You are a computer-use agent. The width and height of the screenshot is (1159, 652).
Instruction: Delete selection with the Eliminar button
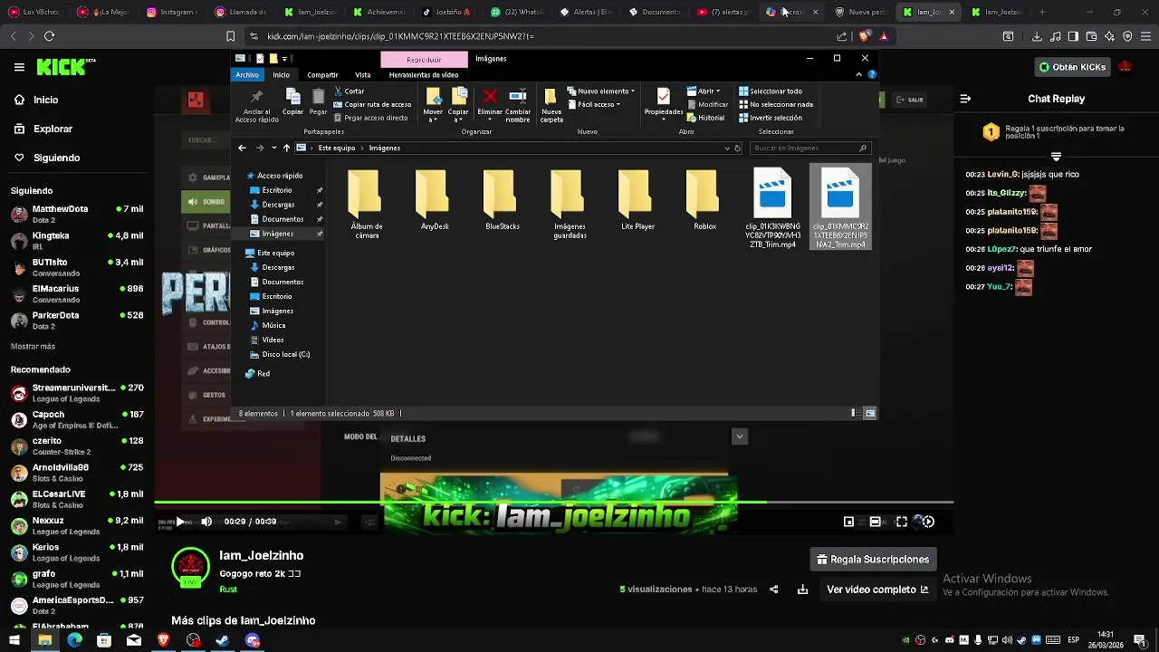point(490,104)
